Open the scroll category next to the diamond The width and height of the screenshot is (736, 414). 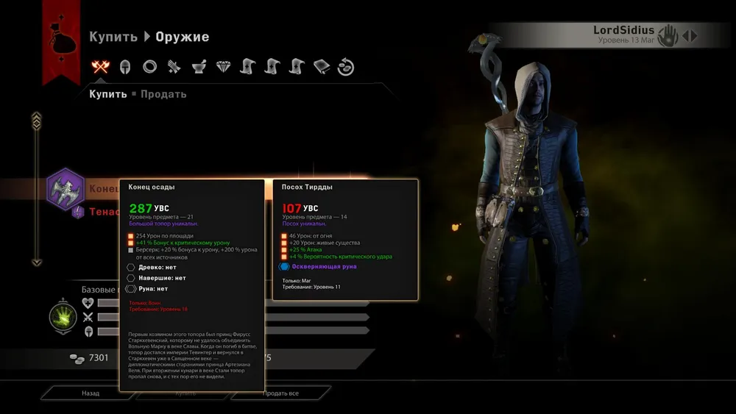[x=248, y=67]
